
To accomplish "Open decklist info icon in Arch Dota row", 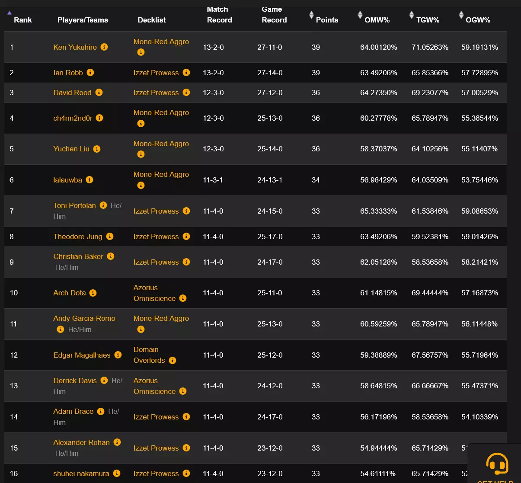I will pos(183,298).
